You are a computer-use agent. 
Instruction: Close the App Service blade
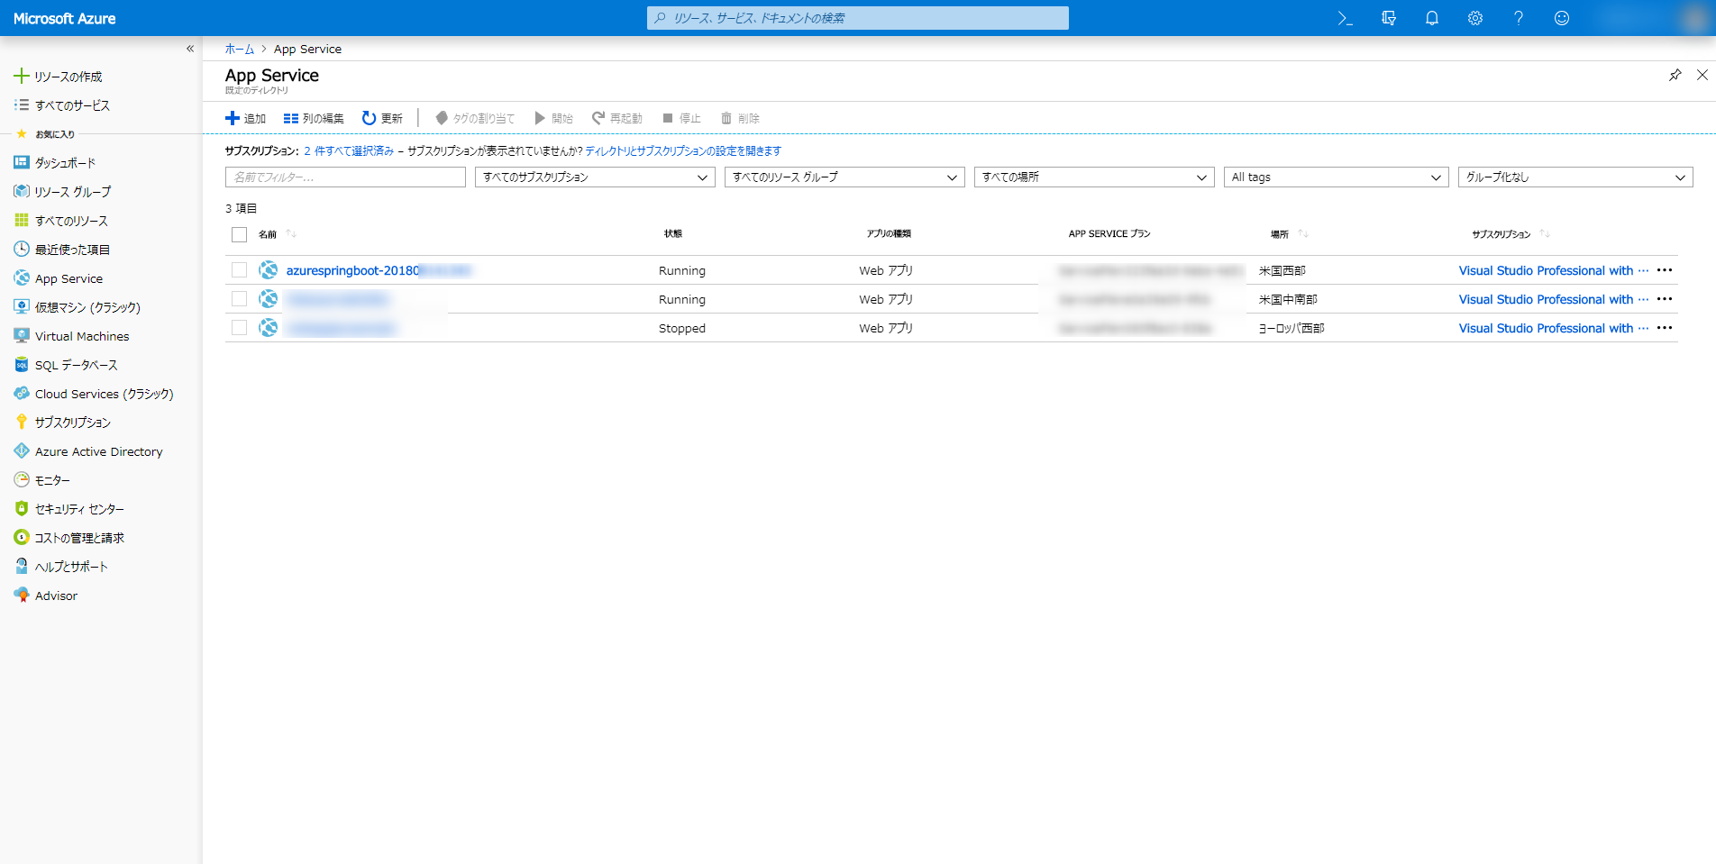1702,75
